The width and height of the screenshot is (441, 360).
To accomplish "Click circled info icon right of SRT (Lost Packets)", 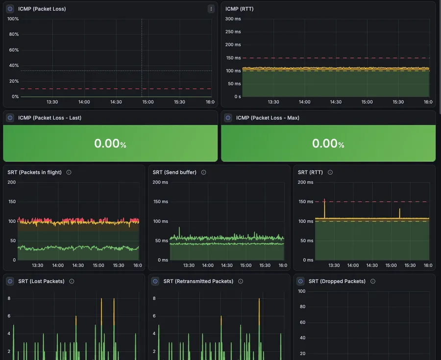I will pyautogui.click(x=72, y=281).
